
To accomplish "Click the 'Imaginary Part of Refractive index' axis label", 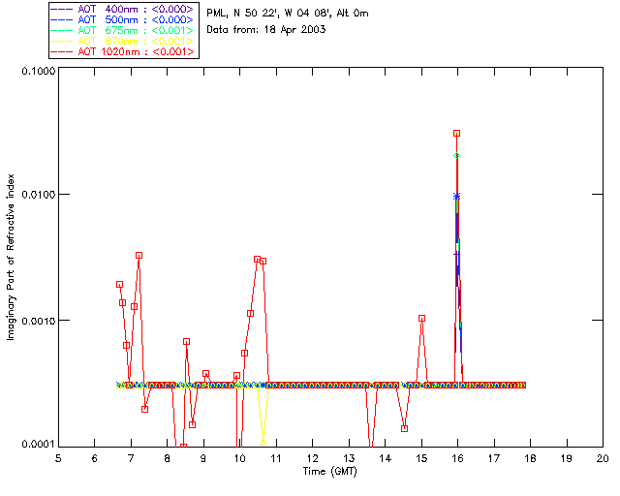I will pos(11,257).
